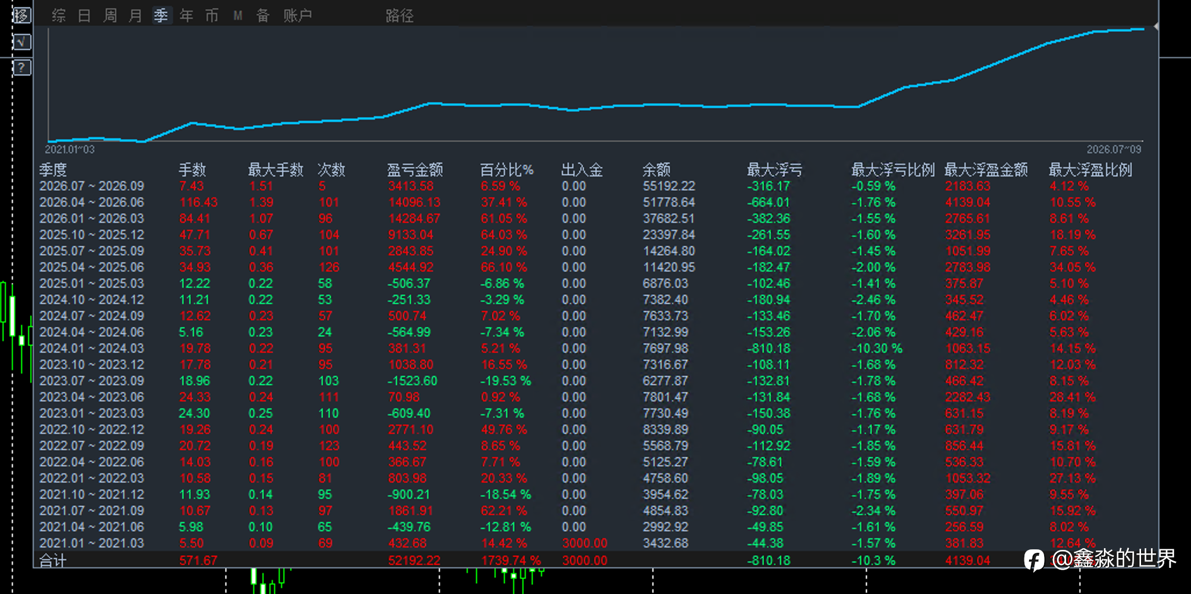Click the 合计 totals row label
1191x594 pixels.
click(53, 560)
